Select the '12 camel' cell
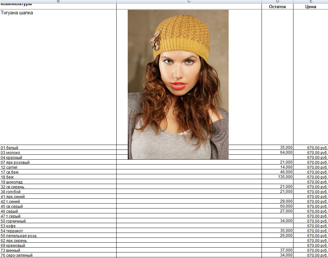The height and width of the screenshot is (258, 328). coord(58,167)
